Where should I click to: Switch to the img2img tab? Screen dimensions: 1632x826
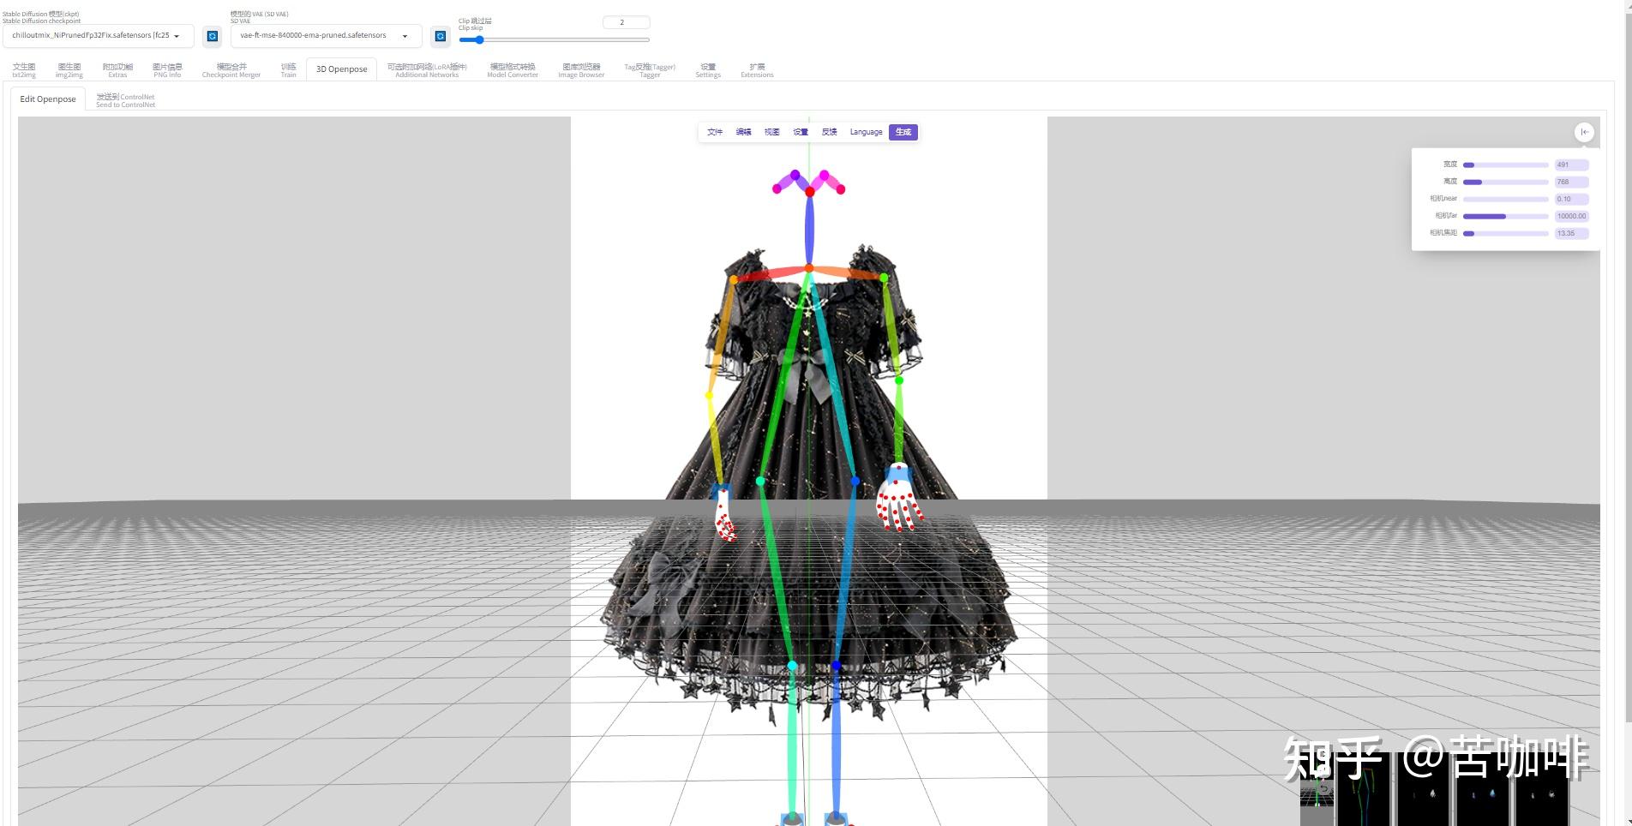(x=69, y=69)
